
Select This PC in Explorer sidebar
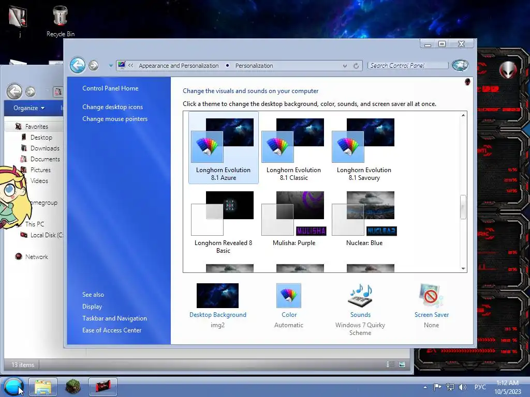click(35, 224)
